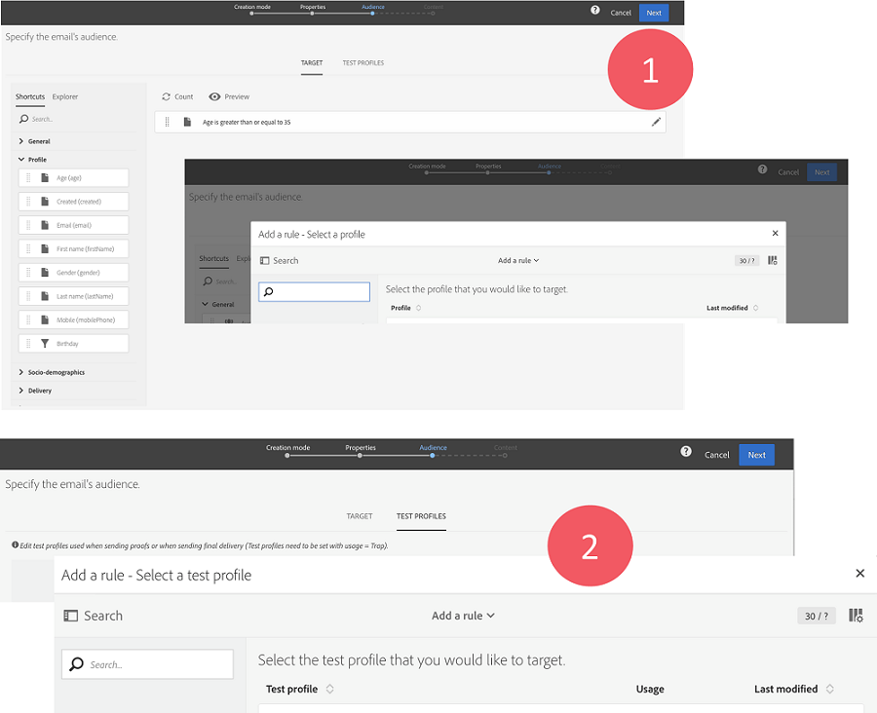
Task: Expand the Socio-demographics section
Action: click(21, 372)
